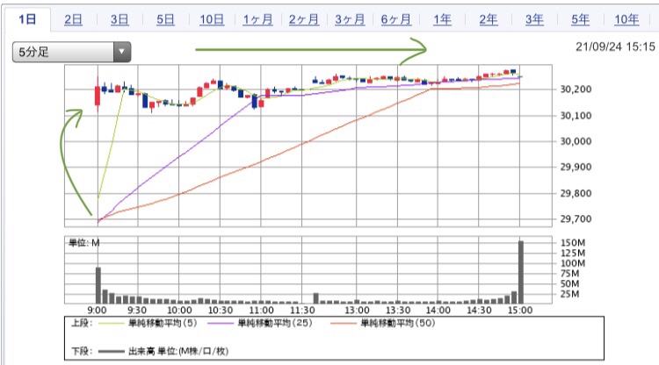Click the 50M volume axis label

(x=570, y=284)
